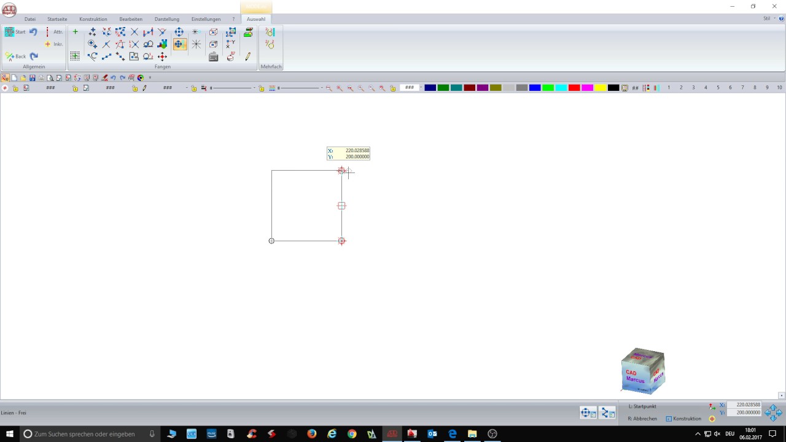Toggle the first padlock in attribute bar
The image size is (786, 442).
point(15,88)
